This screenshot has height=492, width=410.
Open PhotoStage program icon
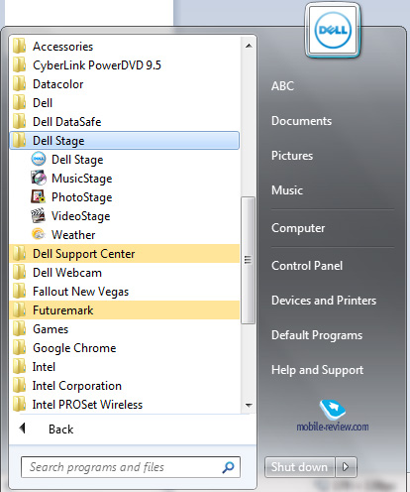pyautogui.click(x=39, y=196)
